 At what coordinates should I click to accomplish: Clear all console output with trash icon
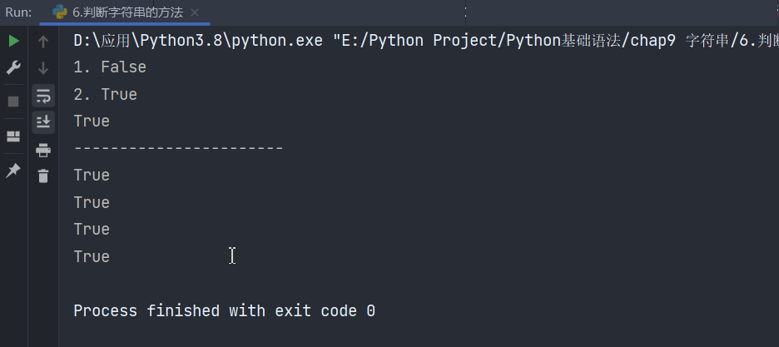tap(43, 176)
